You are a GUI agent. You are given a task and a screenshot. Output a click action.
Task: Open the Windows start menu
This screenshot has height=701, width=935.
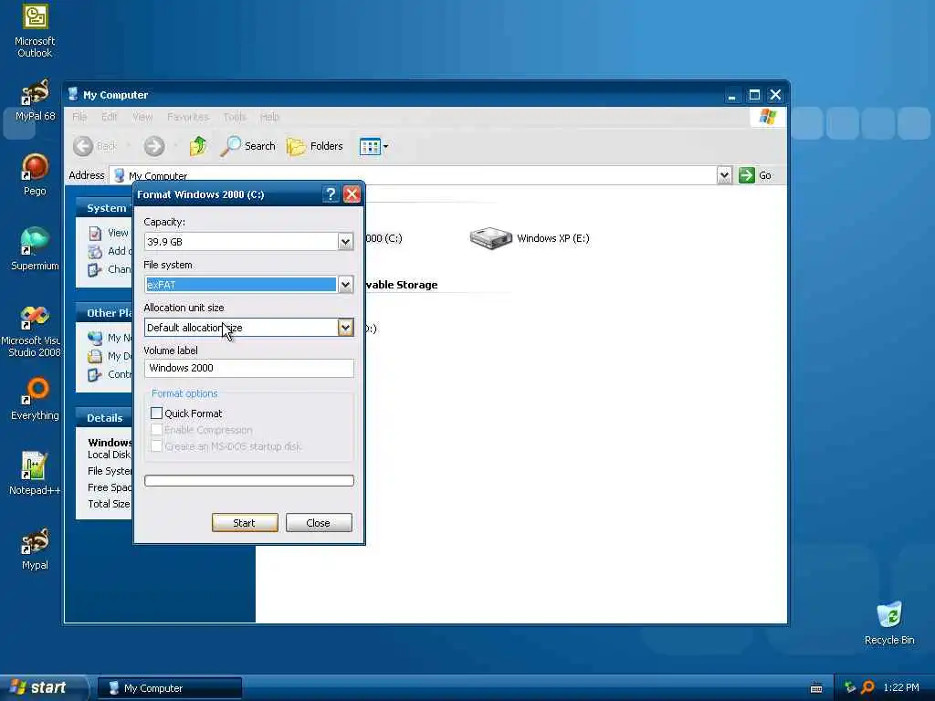click(43, 687)
